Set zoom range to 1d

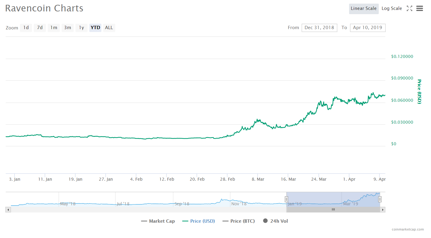pos(26,28)
